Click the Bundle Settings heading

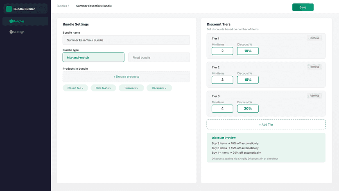76,24
